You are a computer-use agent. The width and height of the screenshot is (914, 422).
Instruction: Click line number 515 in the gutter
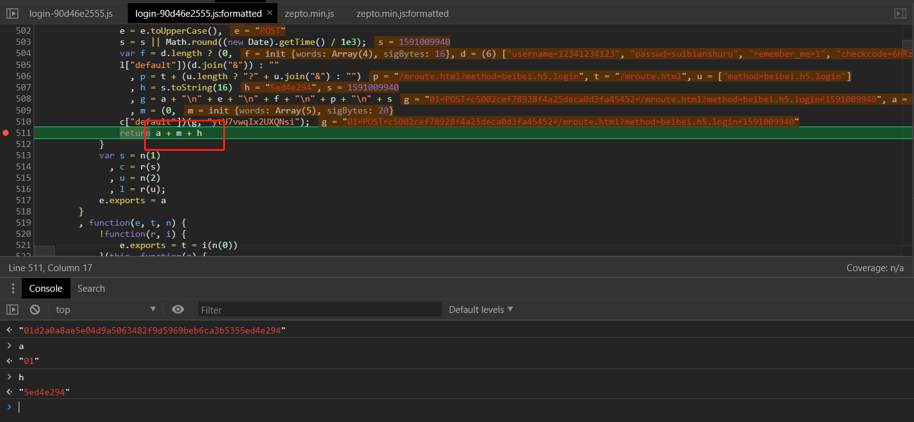click(23, 178)
